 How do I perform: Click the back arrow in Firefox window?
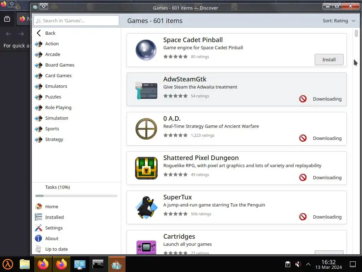tap(8, 34)
